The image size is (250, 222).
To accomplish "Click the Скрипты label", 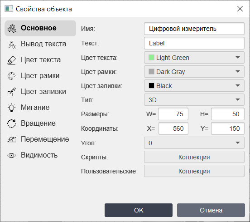I will tap(94, 157).
